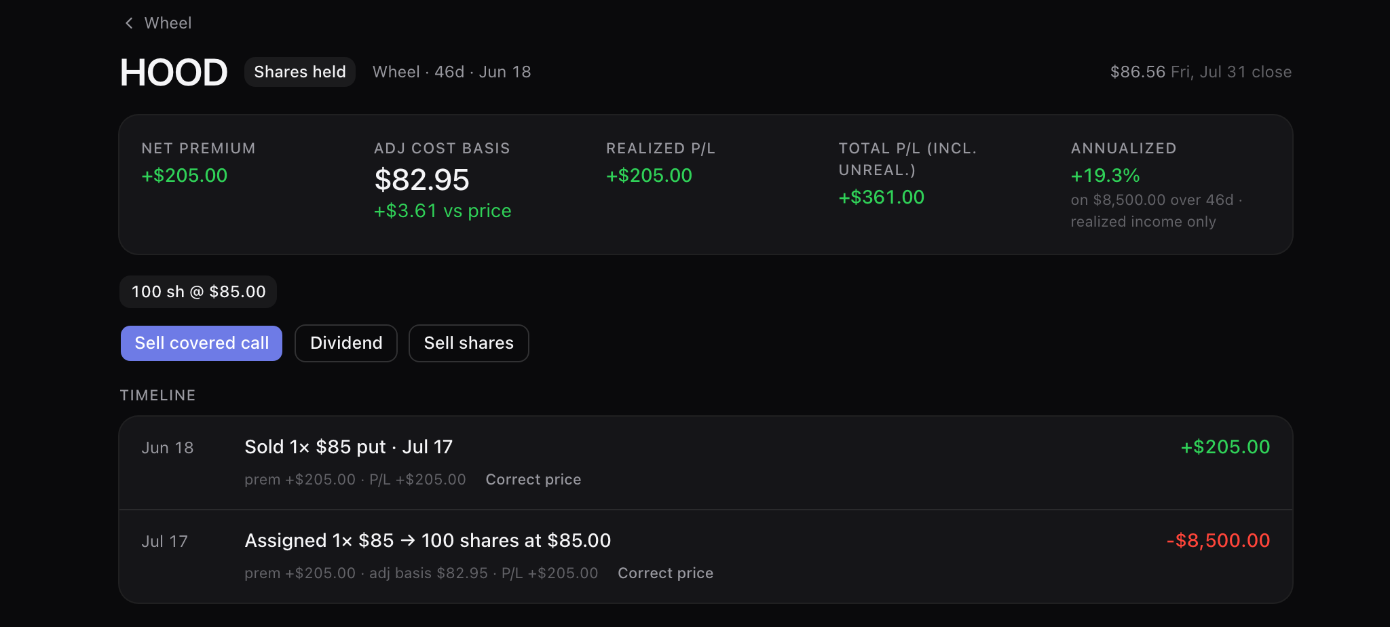Open the Assigned 1× $85 timeline entry
This screenshot has height=627, width=1390.
tap(706, 556)
